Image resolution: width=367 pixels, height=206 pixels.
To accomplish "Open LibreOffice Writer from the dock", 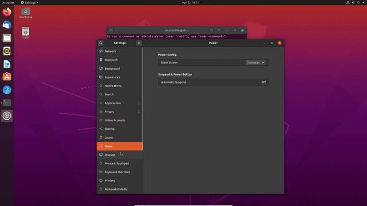I will click(x=7, y=64).
